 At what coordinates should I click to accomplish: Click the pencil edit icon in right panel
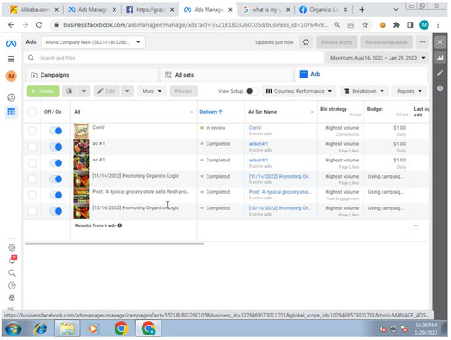pyautogui.click(x=440, y=73)
